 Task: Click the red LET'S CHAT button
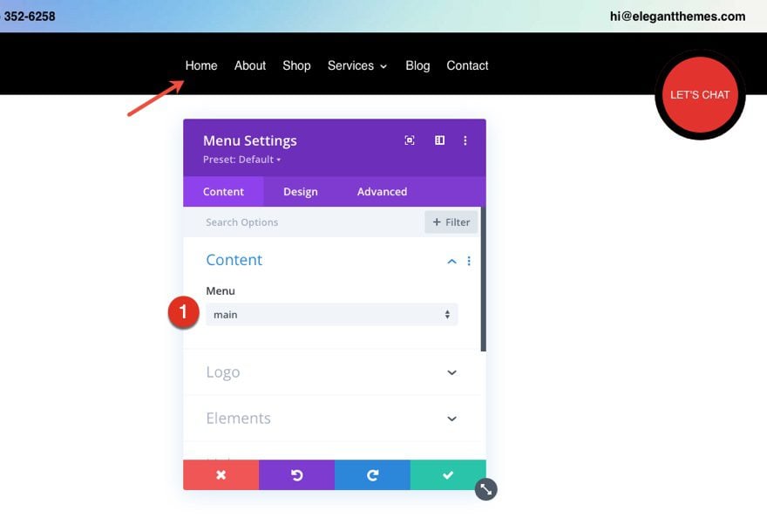click(x=700, y=95)
